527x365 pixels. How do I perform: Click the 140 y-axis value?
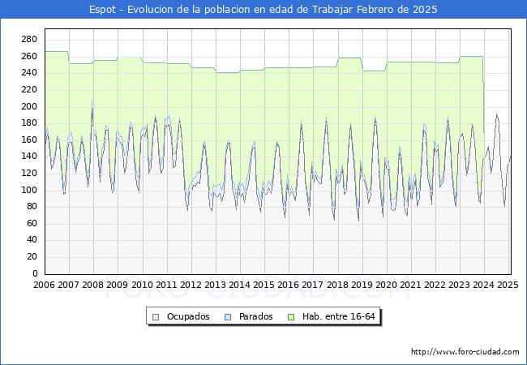click(29, 157)
